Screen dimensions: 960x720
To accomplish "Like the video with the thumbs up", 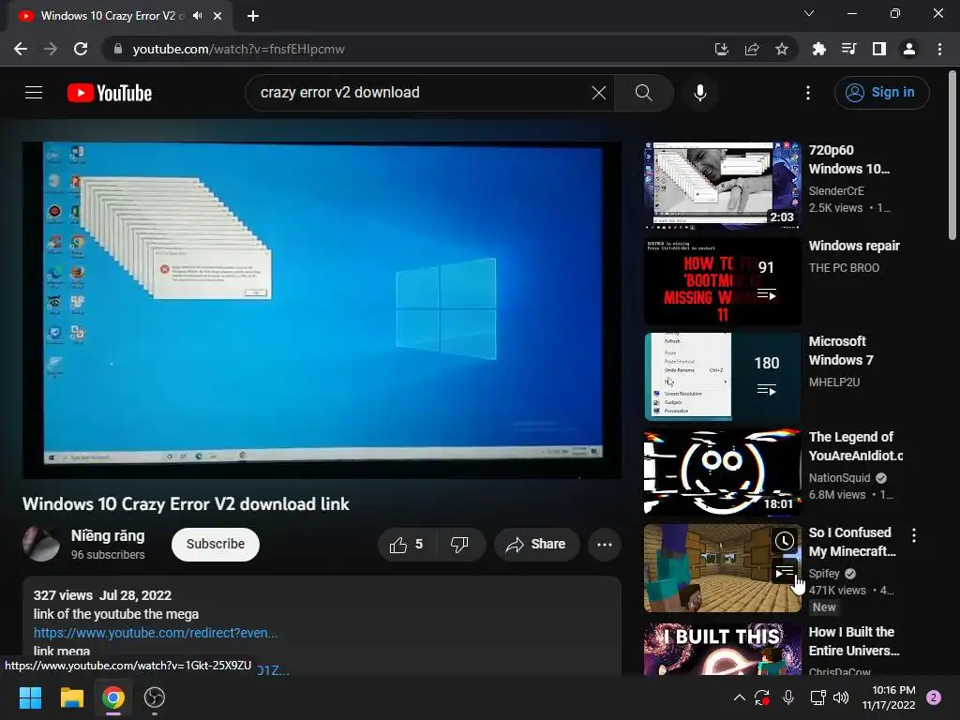I will (407, 545).
